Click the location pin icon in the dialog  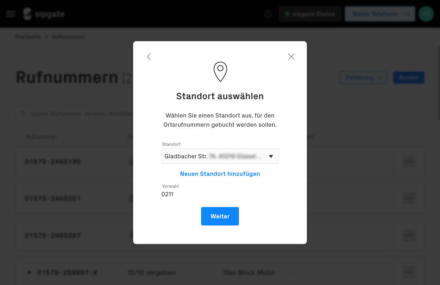click(x=220, y=72)
